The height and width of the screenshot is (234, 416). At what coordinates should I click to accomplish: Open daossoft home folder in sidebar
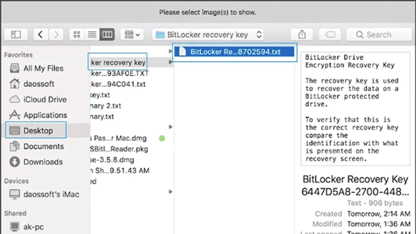pyautogui.click(x=39, y=84)
